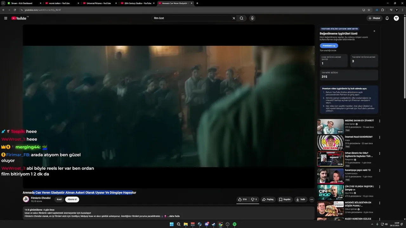Open Chrome tab search dropdown
The height and width of the screenshot is (228, 406).
pyautogui.click(x=3, y=3)
